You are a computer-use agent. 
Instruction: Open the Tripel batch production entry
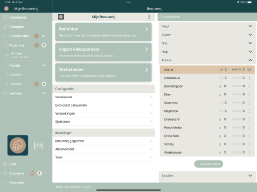coord(20,55)
